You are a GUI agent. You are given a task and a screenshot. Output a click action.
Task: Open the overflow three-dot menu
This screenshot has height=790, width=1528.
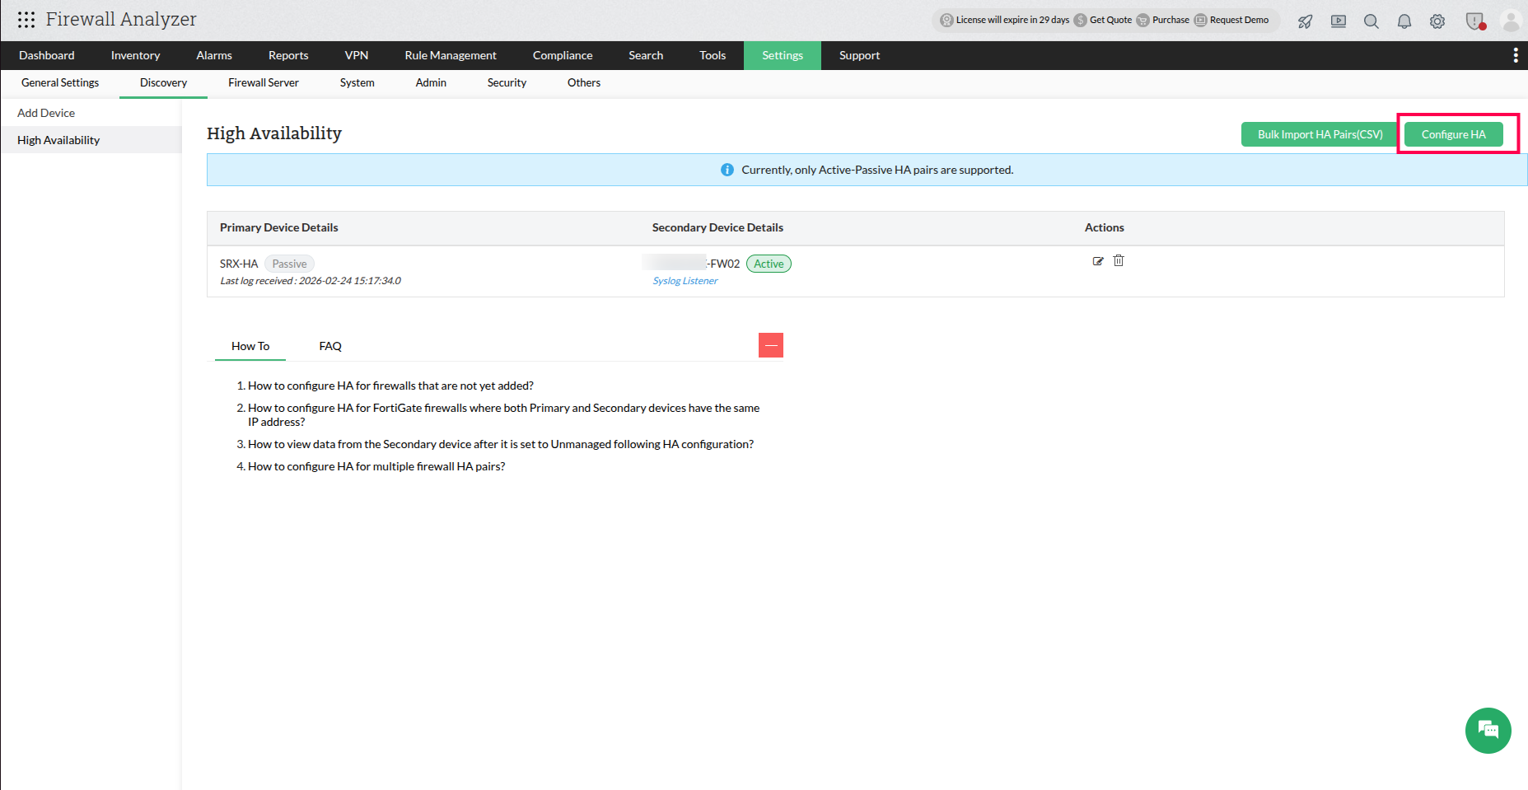tap(1515, 54)
